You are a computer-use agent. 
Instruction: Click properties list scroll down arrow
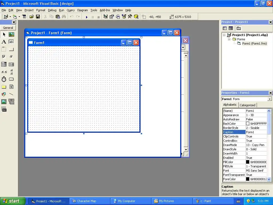[x=269, y=179]
